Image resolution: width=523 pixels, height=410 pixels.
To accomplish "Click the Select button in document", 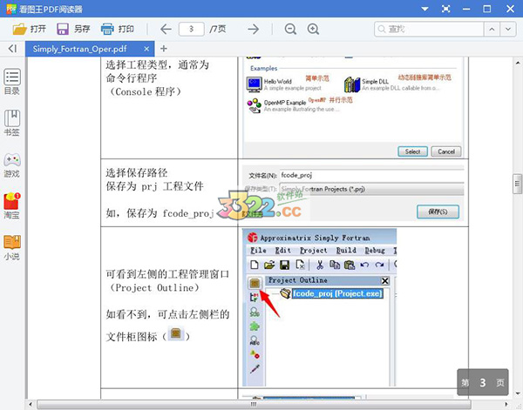I will [412, 151].
